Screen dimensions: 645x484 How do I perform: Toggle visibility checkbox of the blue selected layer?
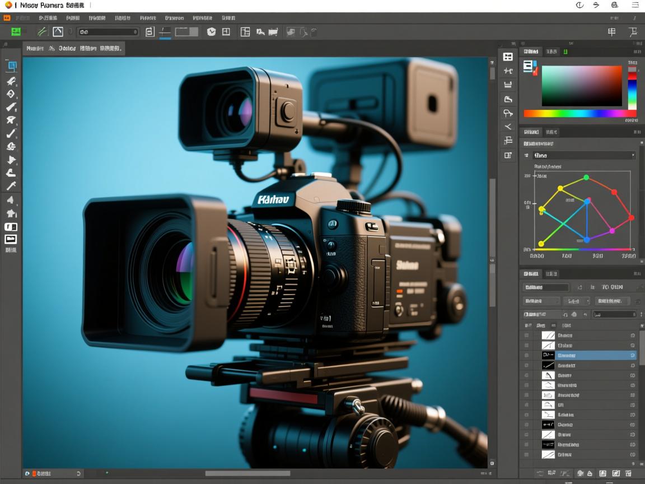point(526,355)
